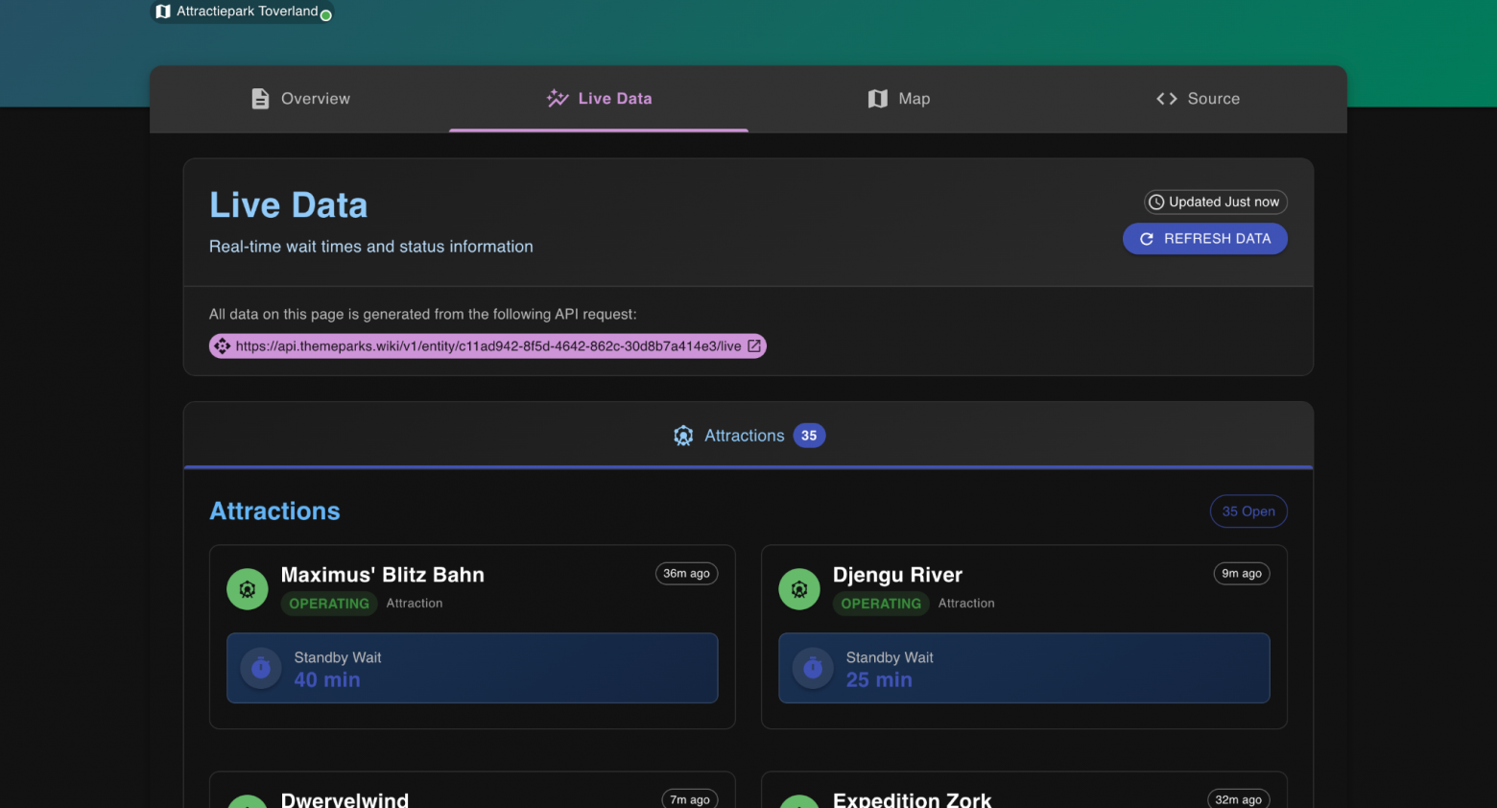This screenshot has width=1497, height=808.
Task: Click Djengu River green attraction icon
Action: coord(799,589)
